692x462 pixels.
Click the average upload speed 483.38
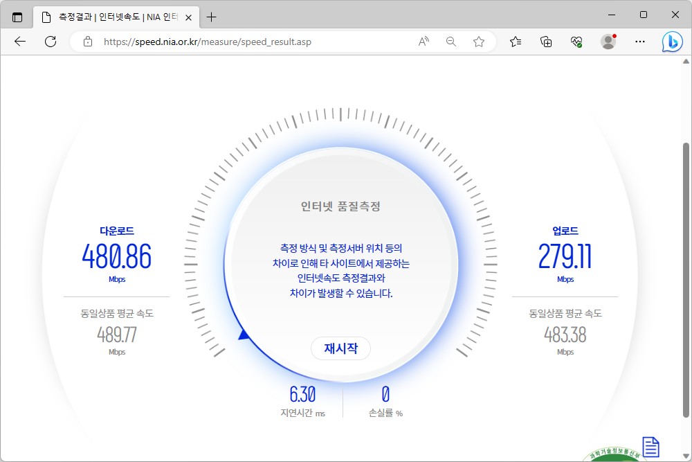coord(565,335)
